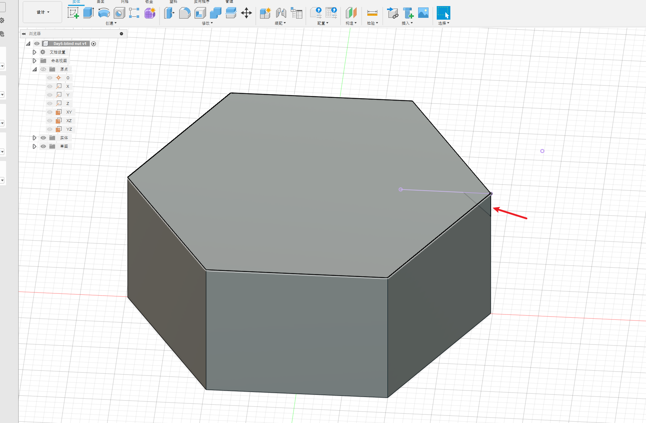
Task: Open the Measure ruler tool
Action: click(372, 13)
